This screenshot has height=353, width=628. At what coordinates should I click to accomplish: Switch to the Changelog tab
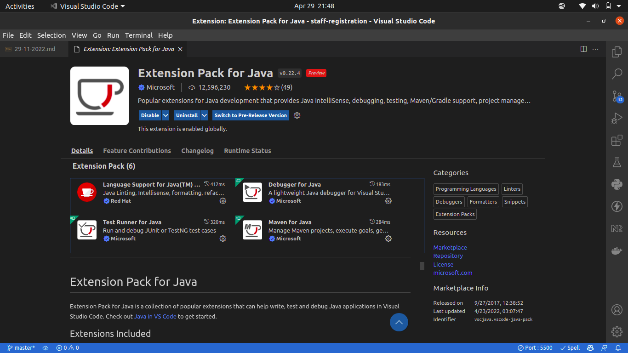pyautogui.click(x=198, y=151)
